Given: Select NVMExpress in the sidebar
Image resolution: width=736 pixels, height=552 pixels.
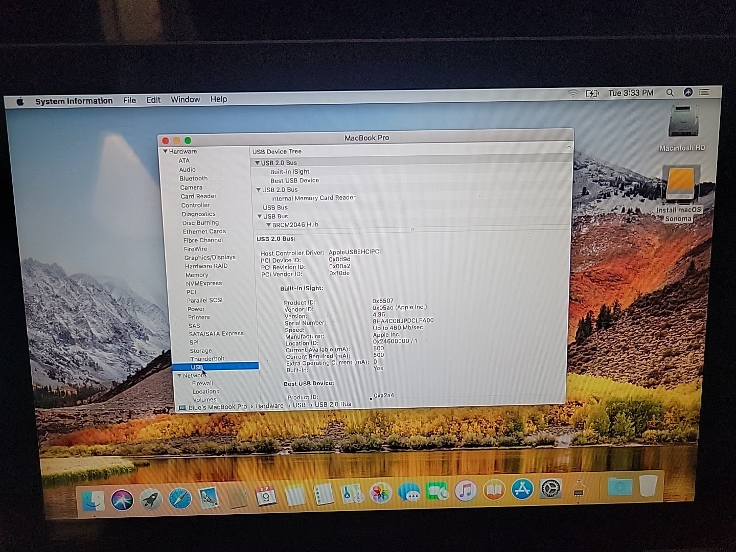Looking at the screenshot, I should pos(204,283).
